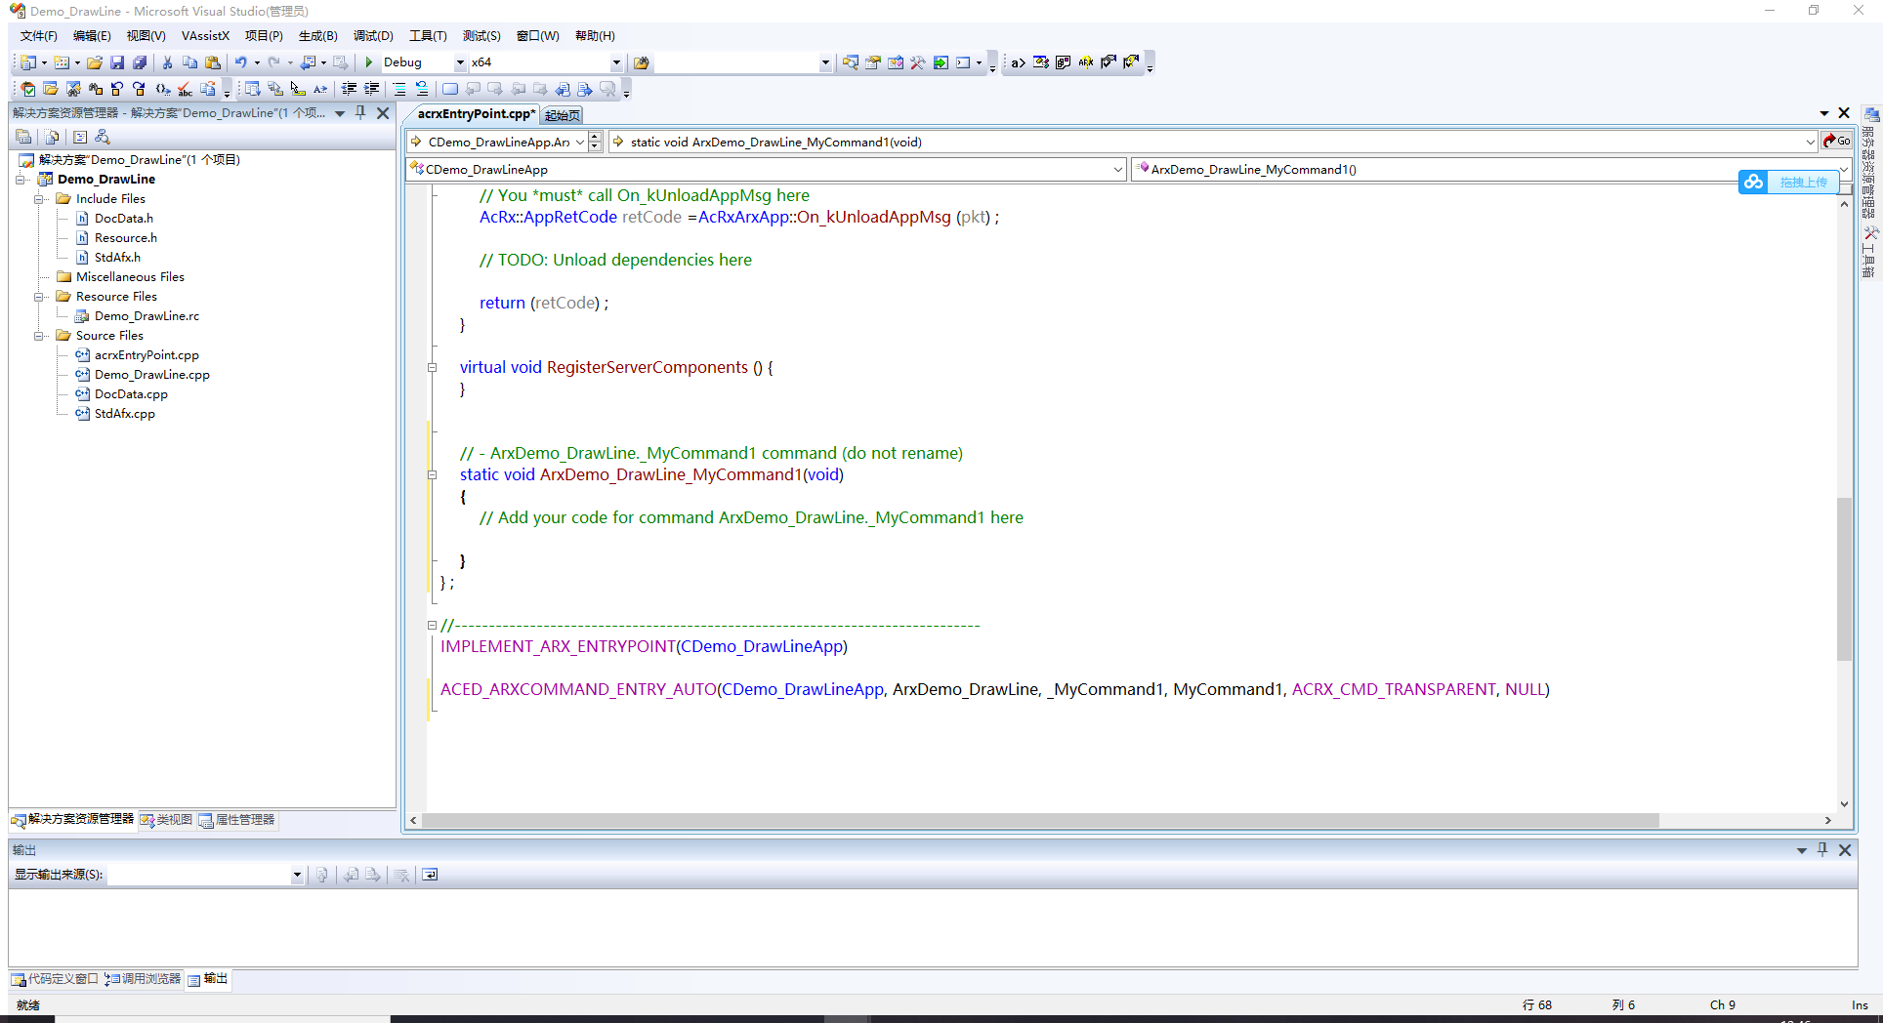
Task: Open the 调试(D) menu
Action: pos(373,36)
